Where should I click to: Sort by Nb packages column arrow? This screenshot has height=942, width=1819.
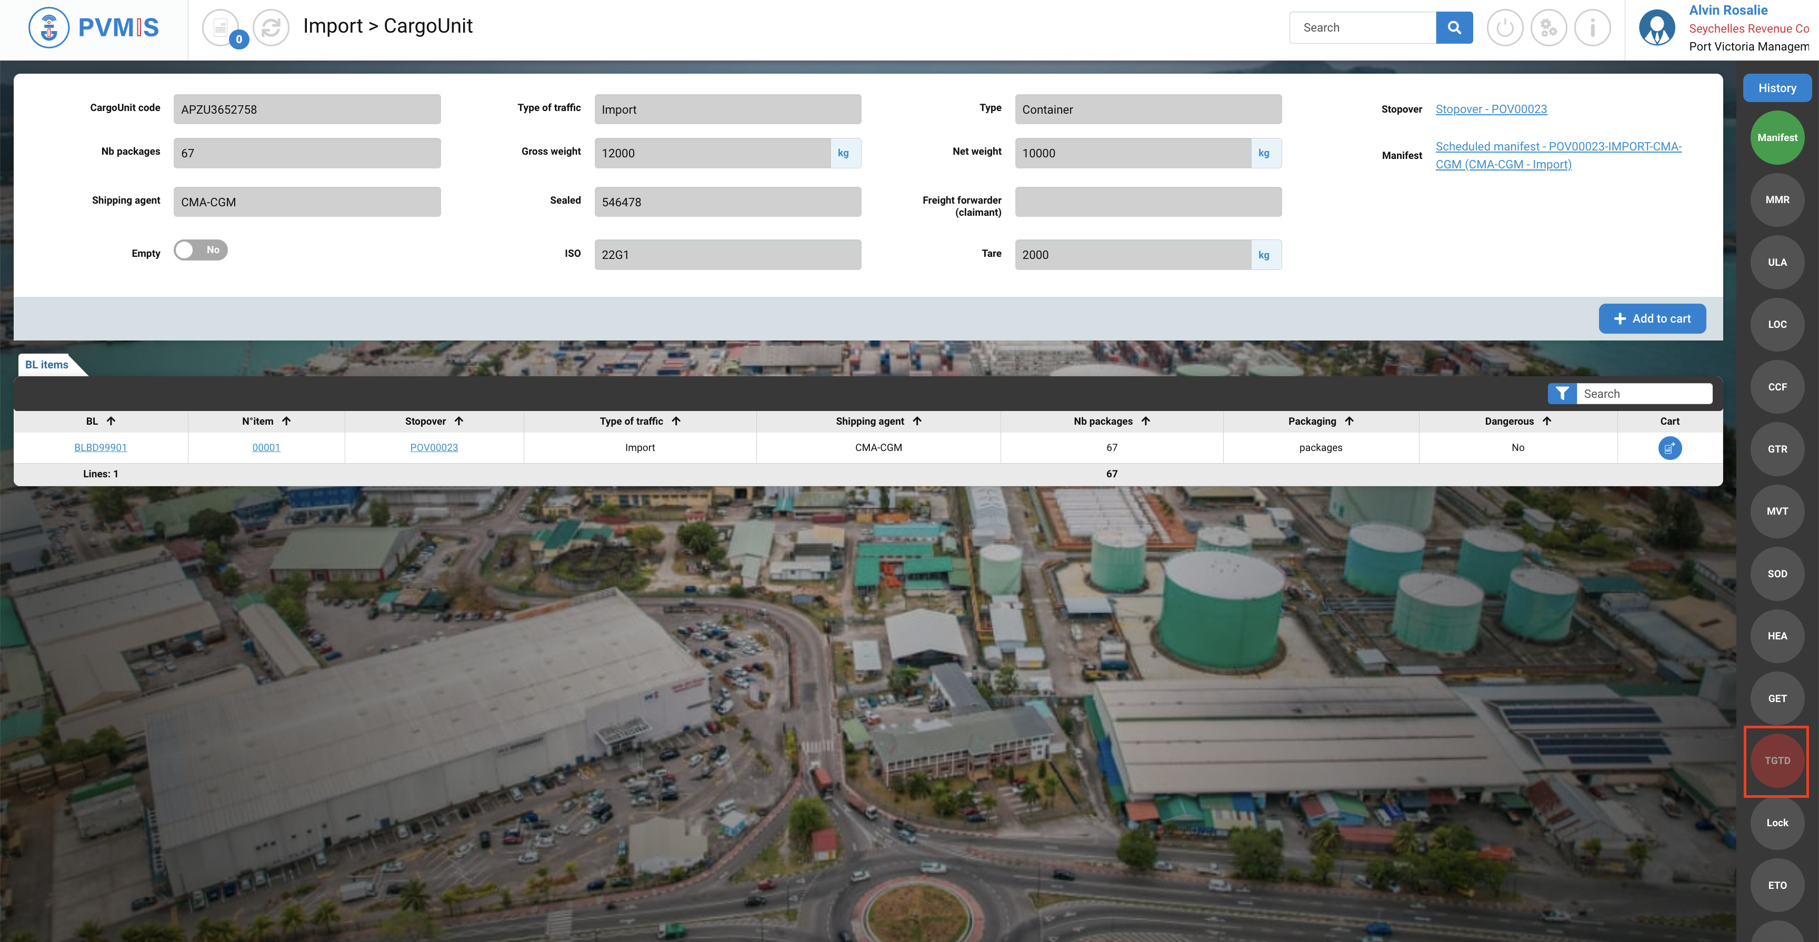[1145, 421]
